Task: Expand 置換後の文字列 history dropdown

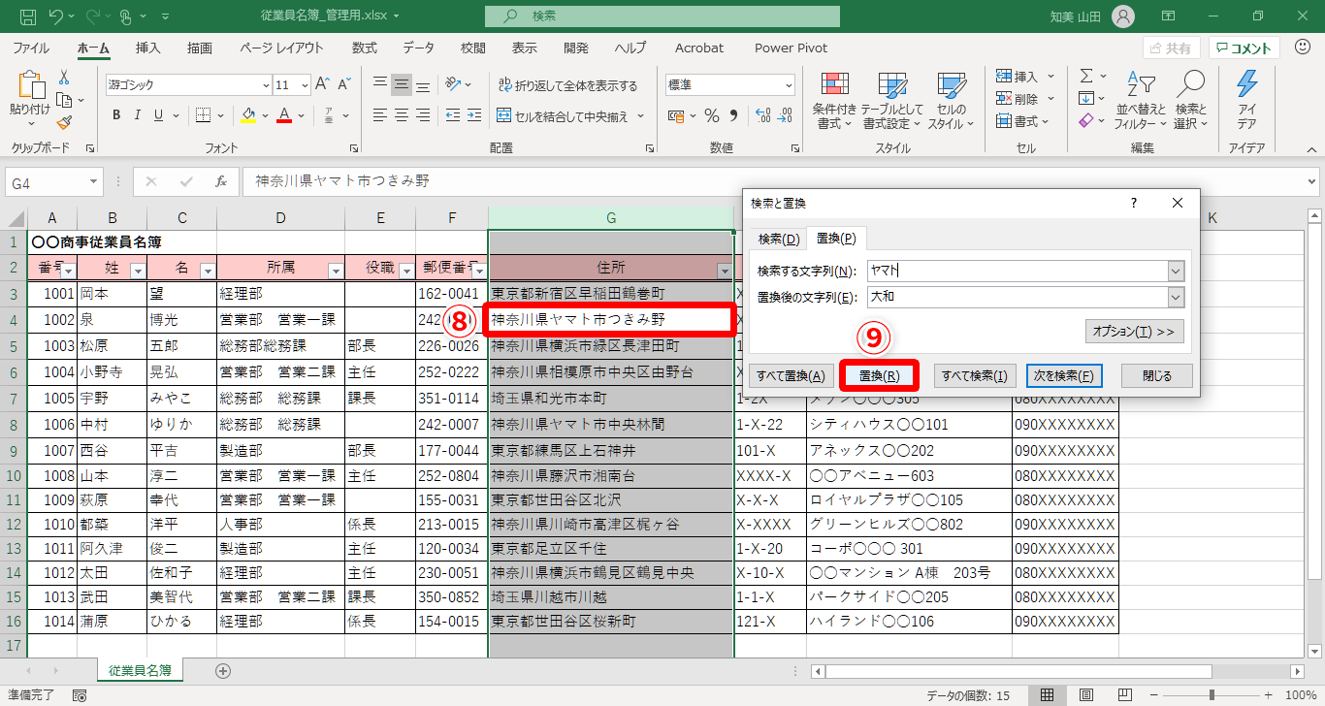Action: click(x=1177, y=297)
